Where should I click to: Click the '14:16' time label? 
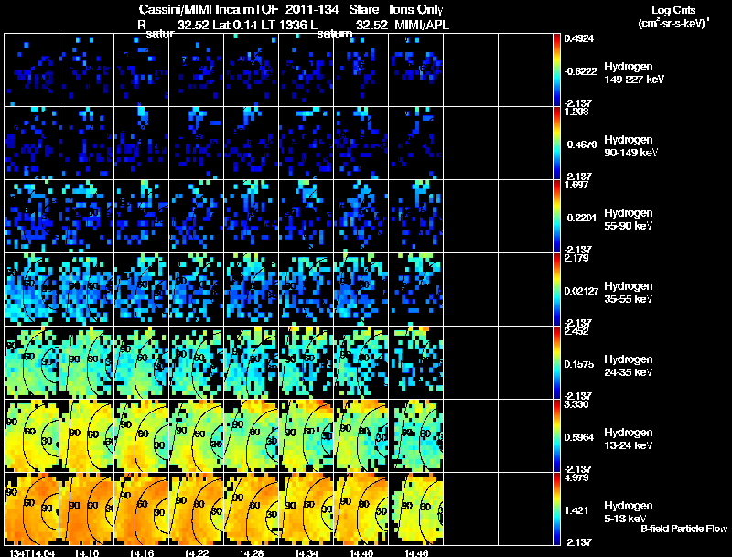coord(142,553)
